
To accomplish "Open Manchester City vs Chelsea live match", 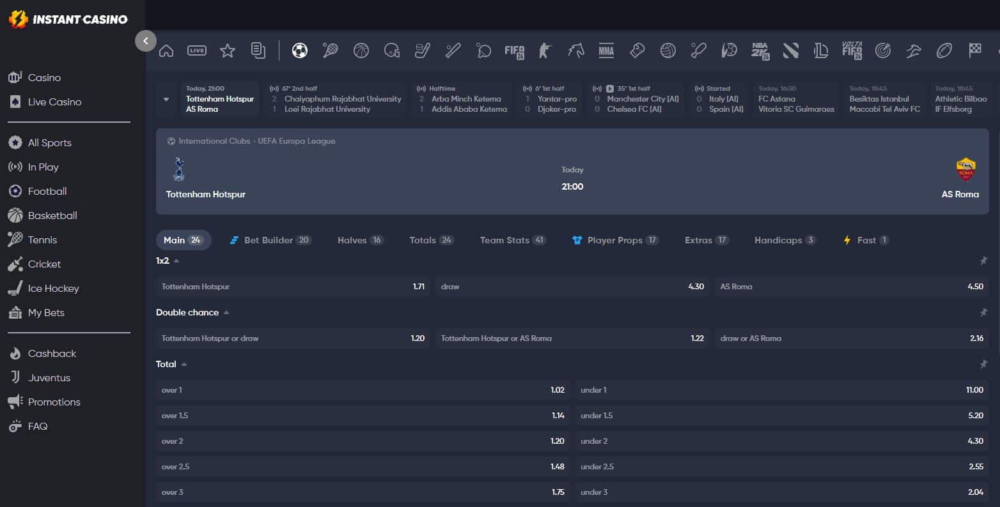I will click(x=637, y=99).
